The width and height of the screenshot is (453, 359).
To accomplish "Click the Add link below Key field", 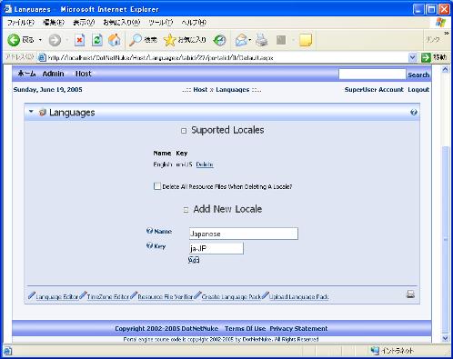I will pyautogui.click(x=194, y=260).
